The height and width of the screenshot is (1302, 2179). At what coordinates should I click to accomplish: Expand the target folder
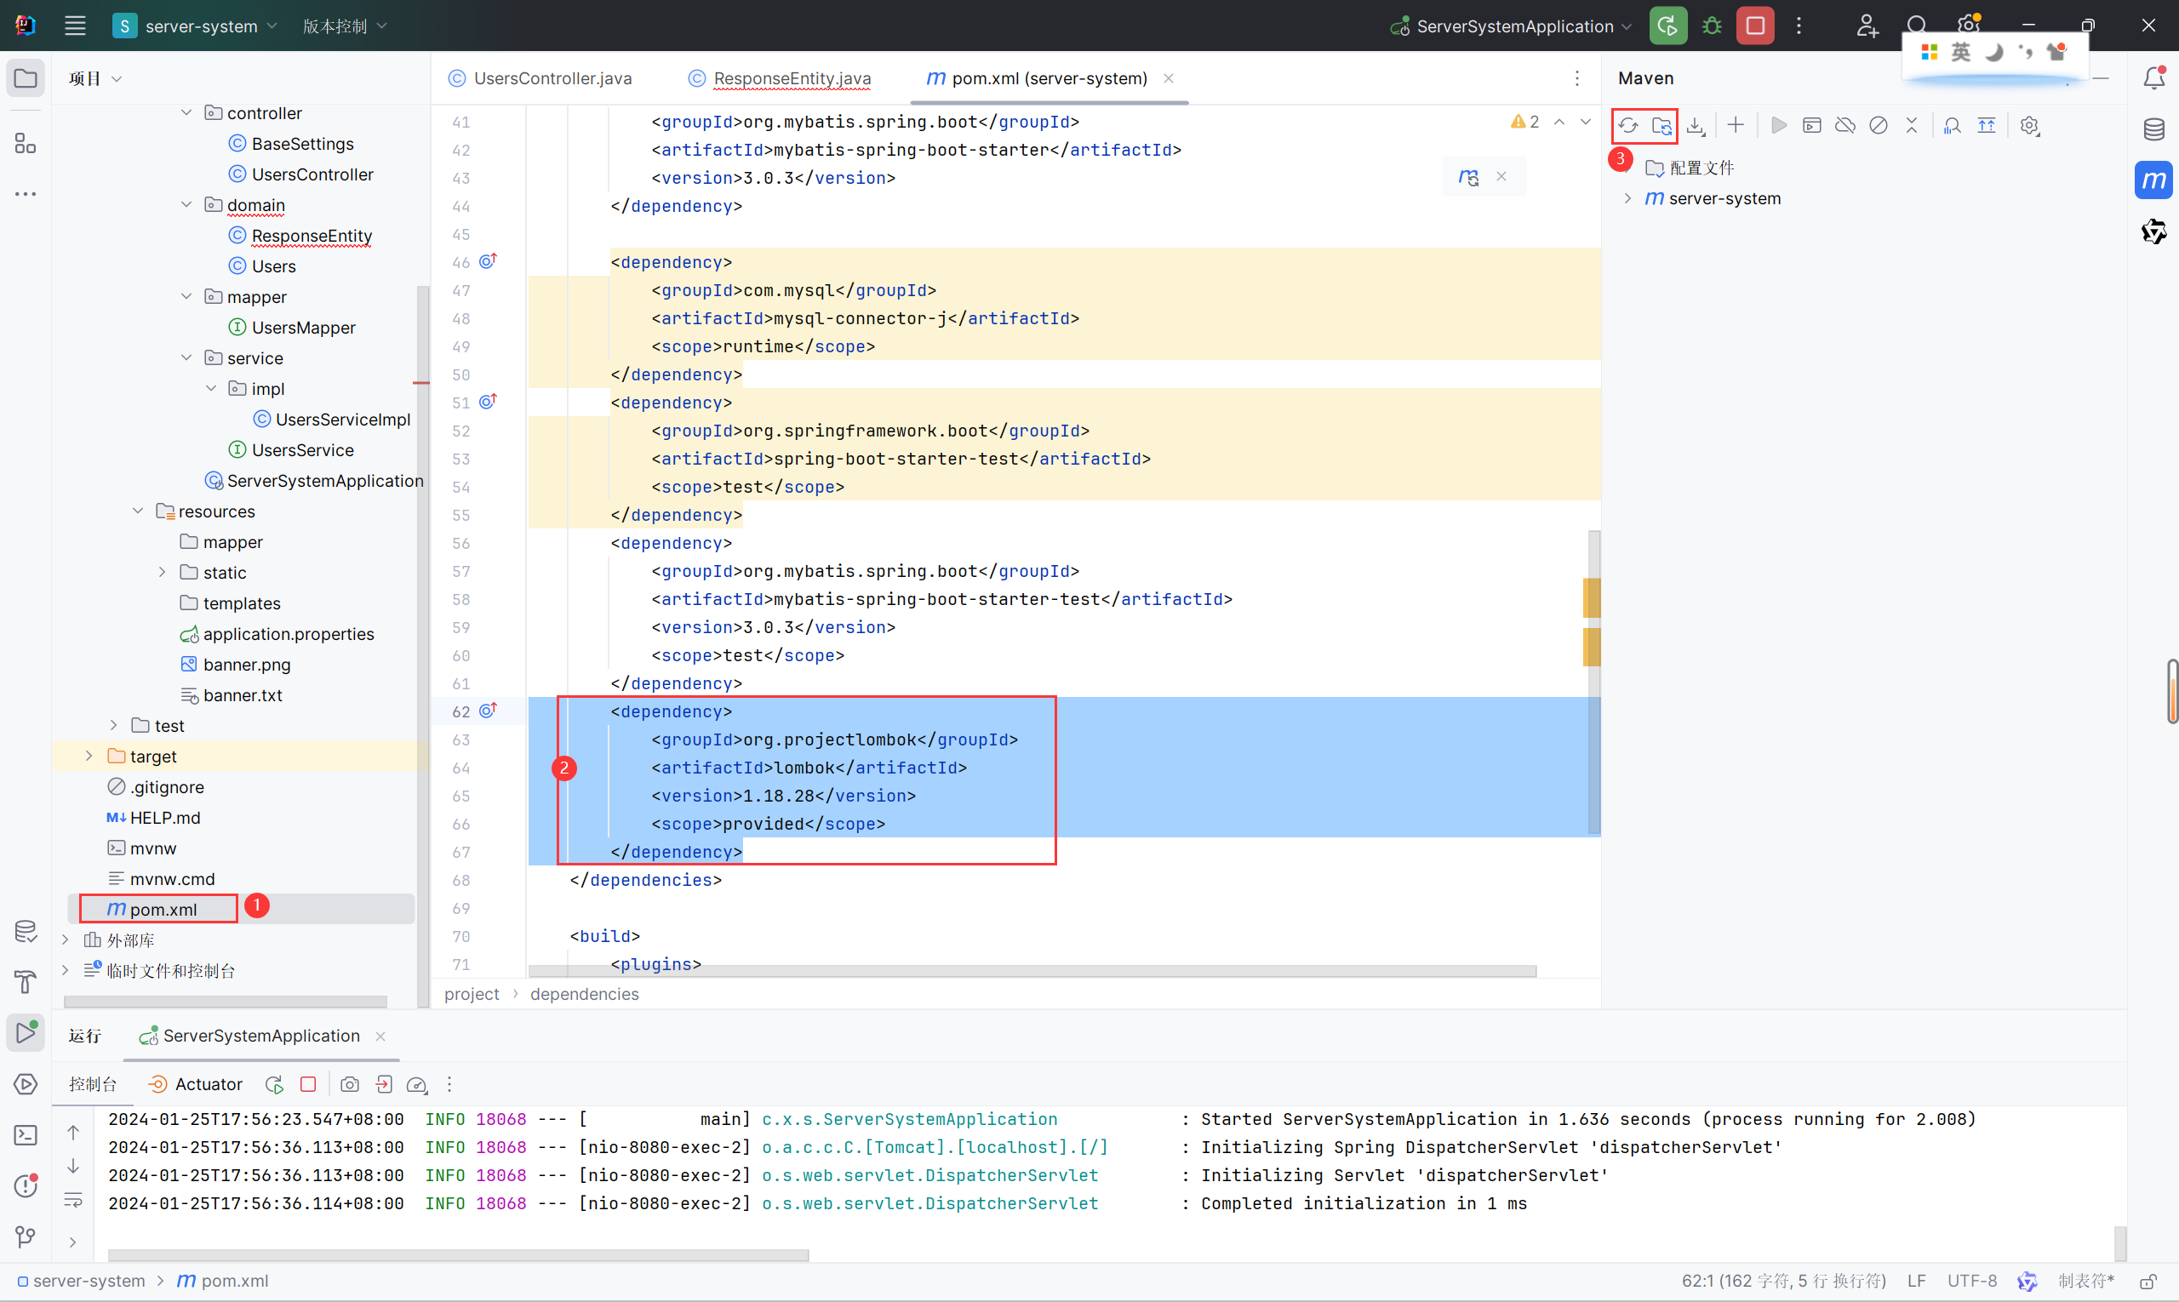click(x=89, y=757)
